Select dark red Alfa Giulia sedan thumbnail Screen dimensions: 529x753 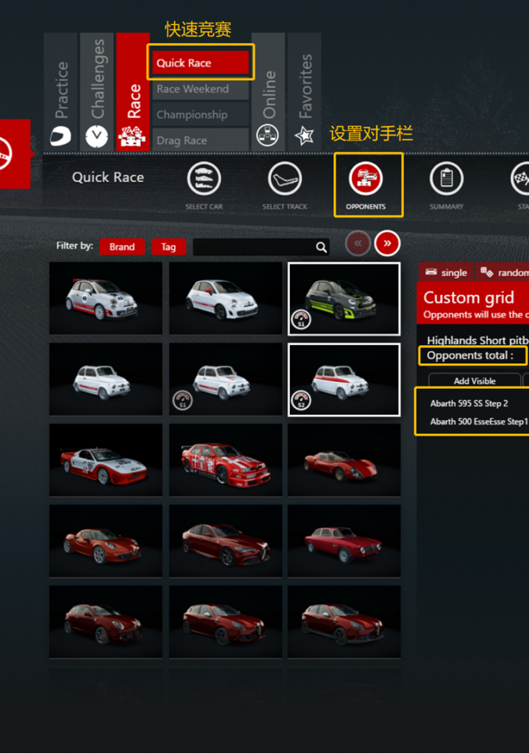[226, 540]
